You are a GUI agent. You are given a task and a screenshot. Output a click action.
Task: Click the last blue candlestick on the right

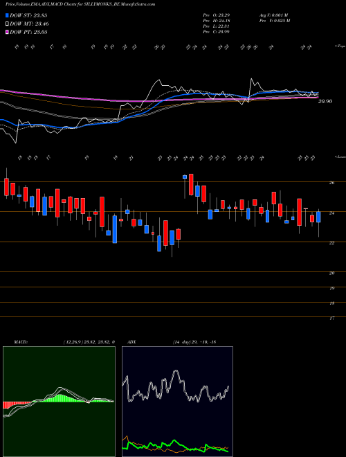318,217
